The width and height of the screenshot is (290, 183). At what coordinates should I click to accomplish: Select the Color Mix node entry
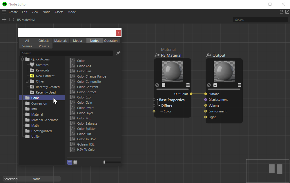click(x=84, y=118)
